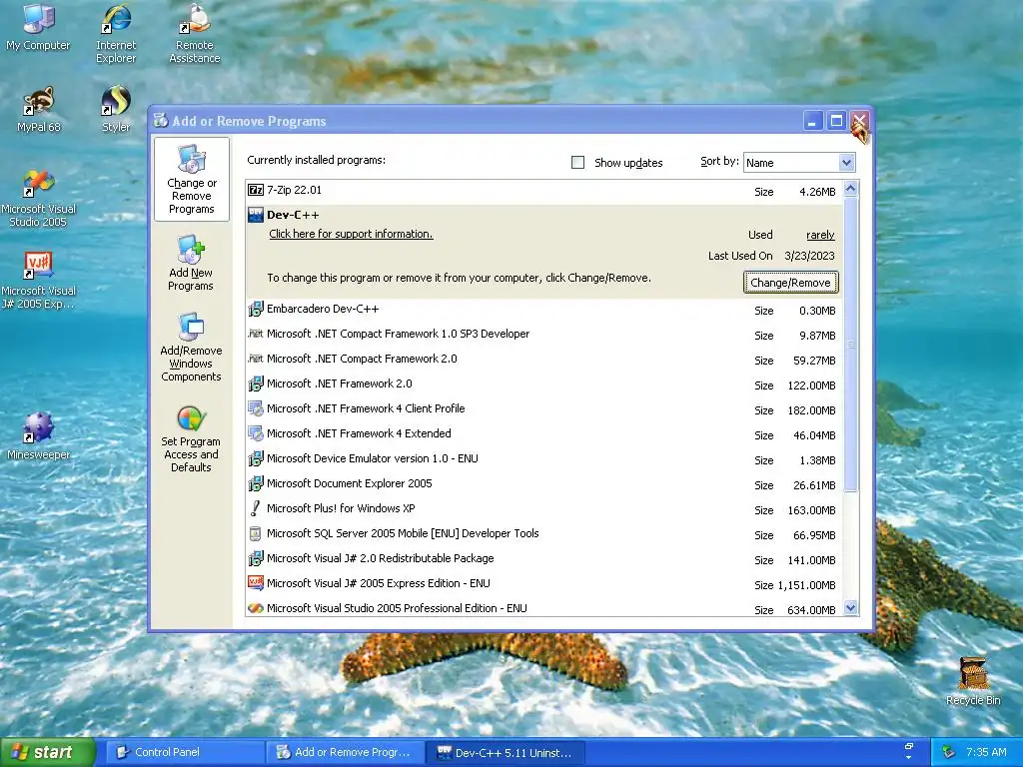Select Microsoft Visual J# 2.0 Redistributable Package
The image size is (1023, 767).
pyautogui.click(x=544, y=559)
